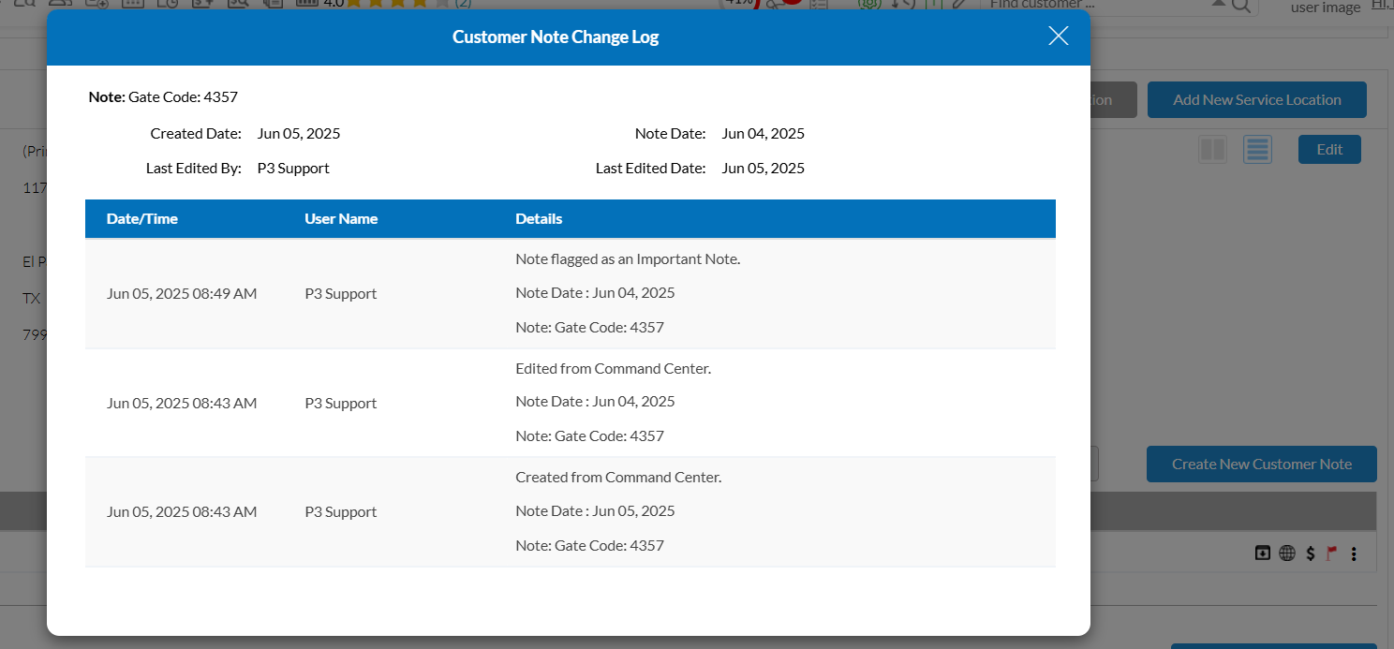This screenshot has height=649, width=1394.
Task: Click the globe icon in note row
Action: coord(1287,553)
